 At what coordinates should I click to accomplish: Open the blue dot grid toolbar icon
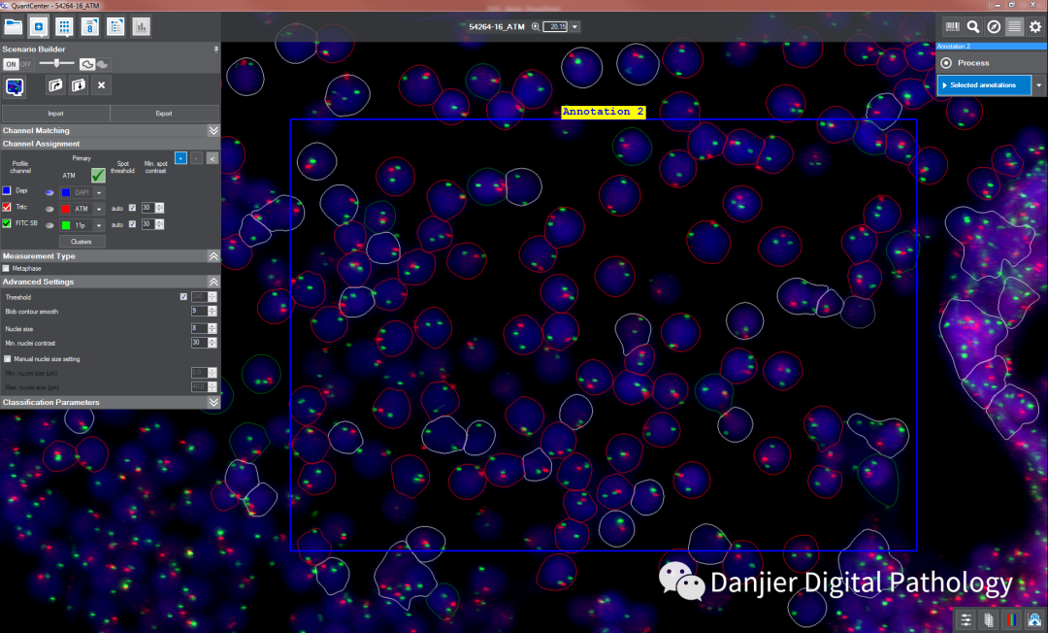[64, 27]
